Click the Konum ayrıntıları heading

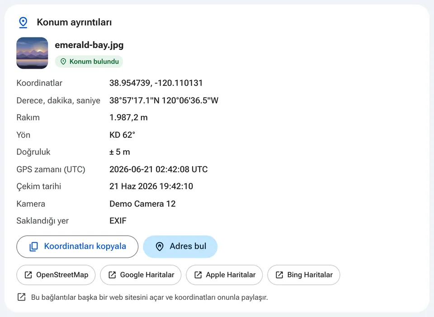74,23
